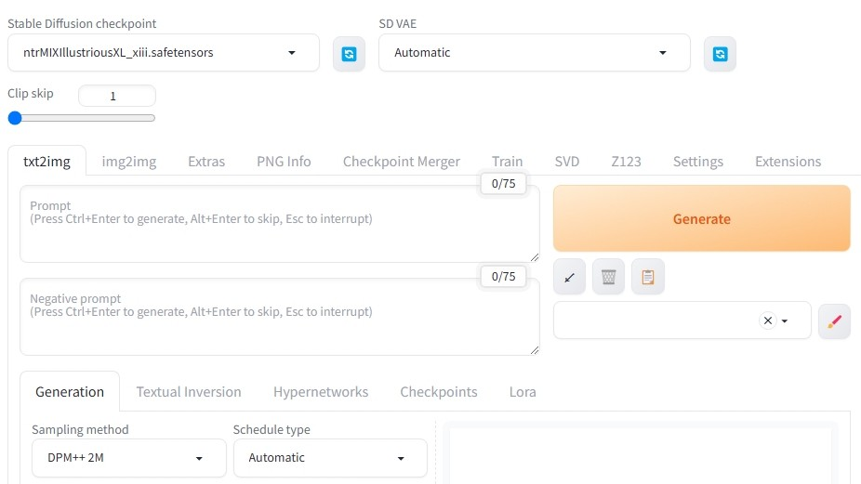The height and width of the screenshot is (484, 861).
Task: Click the prompt 0/75 token counter
Action: [x=504, y=183]
